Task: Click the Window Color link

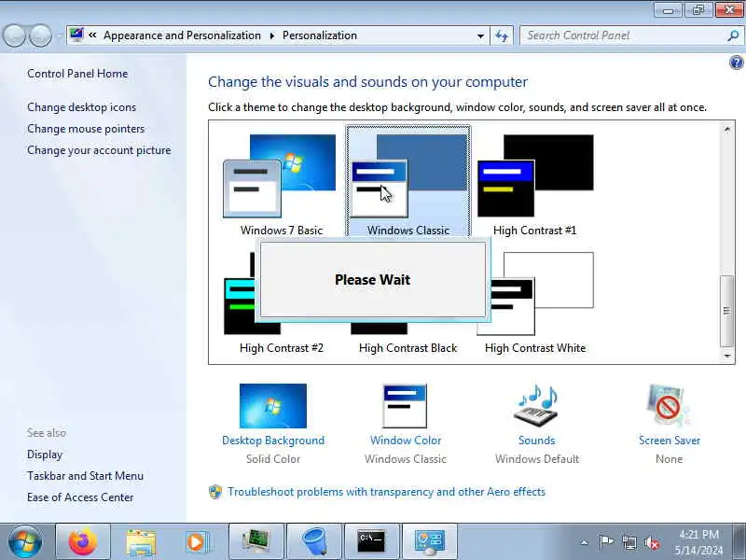Action: pyautogui.click(x=406, y=441)
